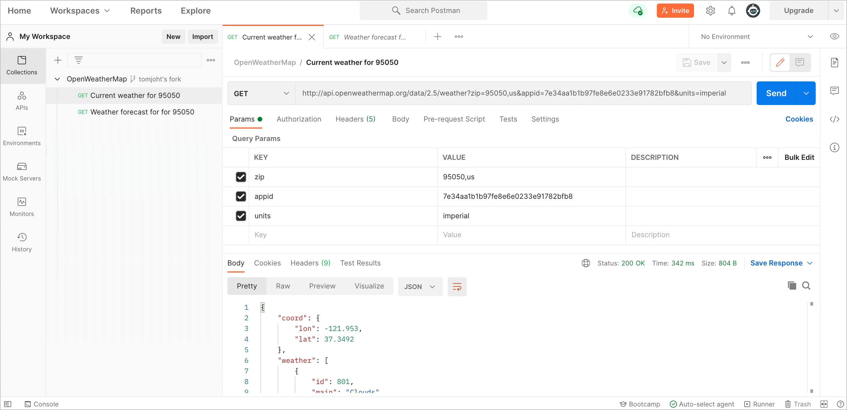Open the APIs sidebar panel

tap(22, 101)
